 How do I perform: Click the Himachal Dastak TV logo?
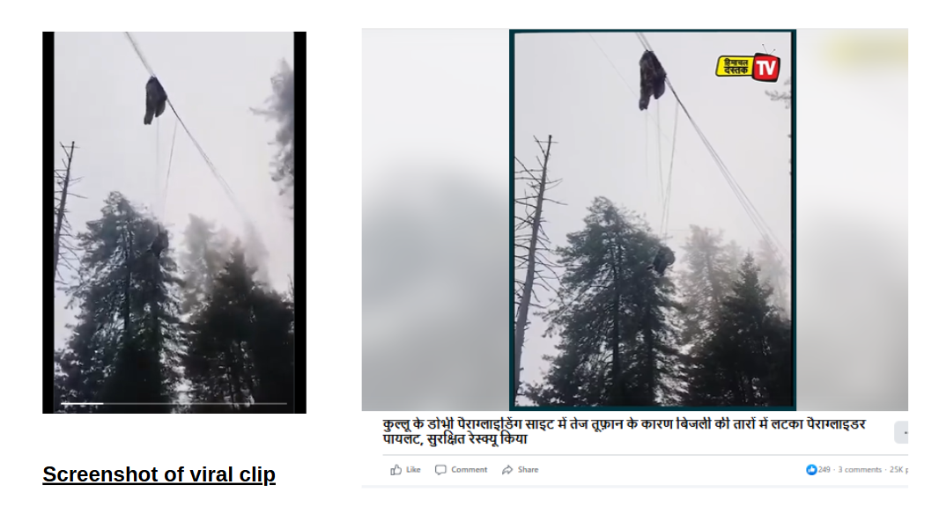coord(749,66)
